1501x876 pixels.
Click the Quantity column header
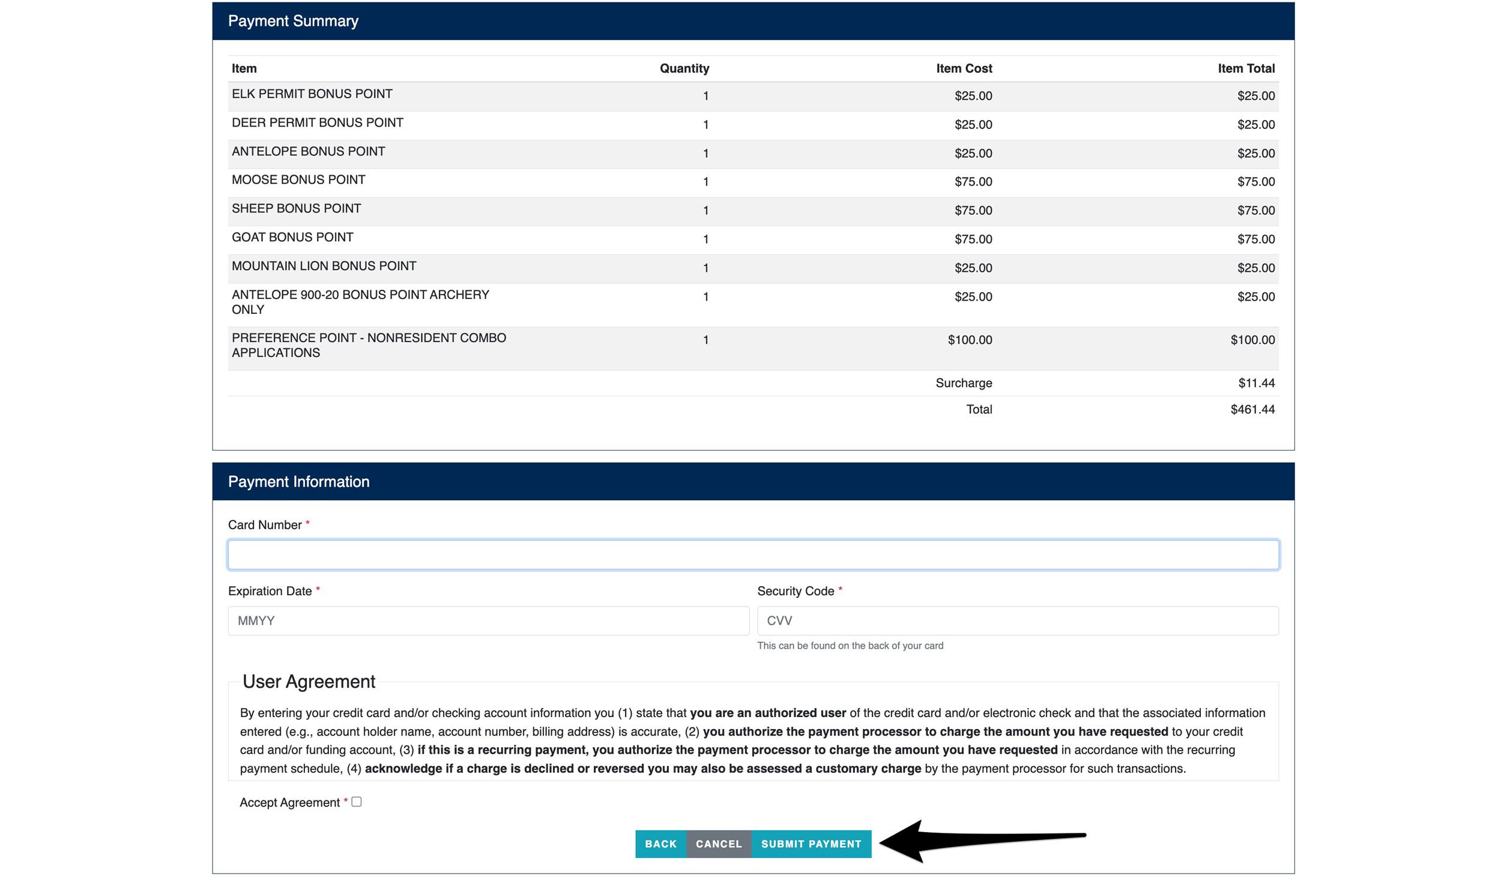[683, 68]
